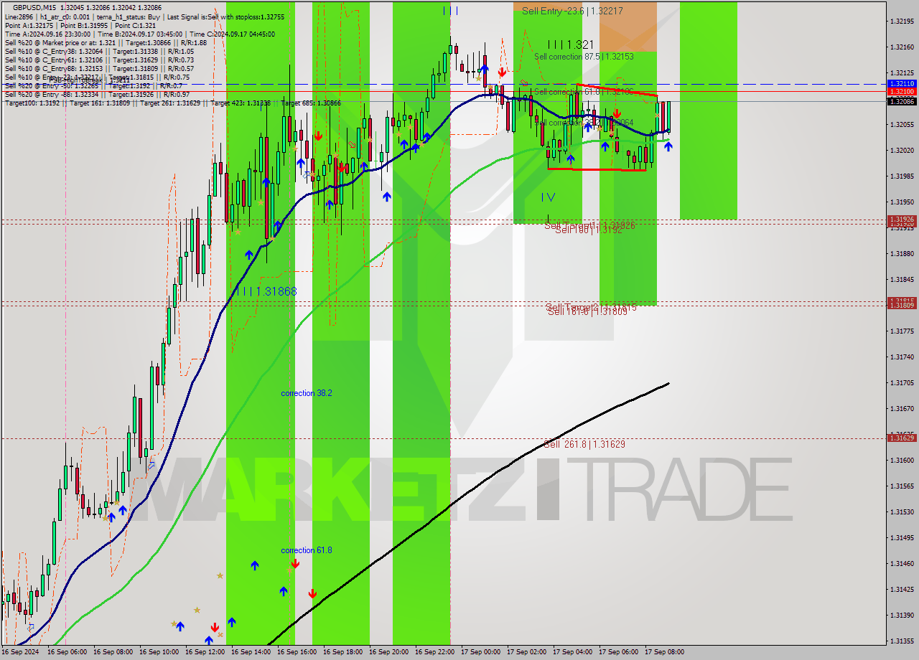This screenshot has width=919, height=660.
Task: Click the 1.32195 price axis label
Action: coord(903,22)
